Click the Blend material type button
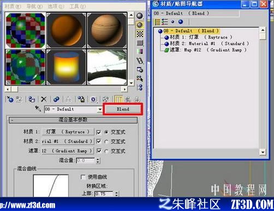Image resolution: width=274 pixels, height=211 pixels. coord(123,109)
